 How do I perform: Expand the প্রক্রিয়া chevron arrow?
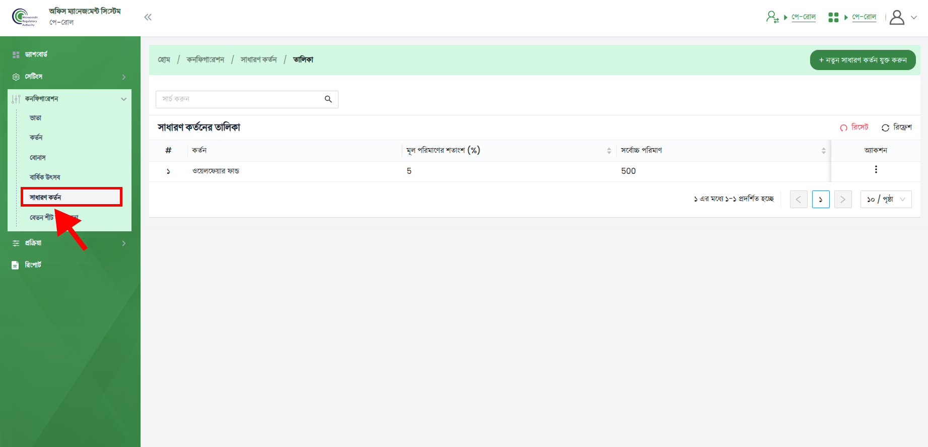[124, 243]
